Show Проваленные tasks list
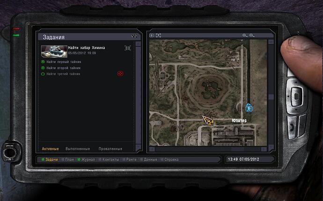This screenshot has width=323, height=201. (x=110, y=149)
